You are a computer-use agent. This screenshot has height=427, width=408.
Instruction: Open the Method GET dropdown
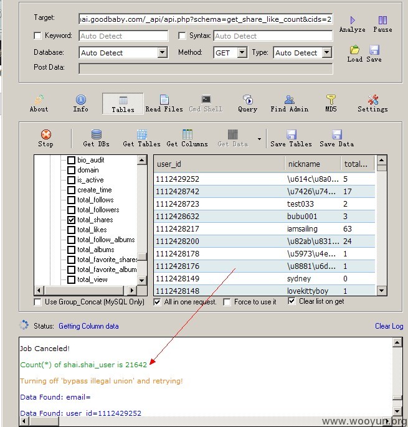242,52
